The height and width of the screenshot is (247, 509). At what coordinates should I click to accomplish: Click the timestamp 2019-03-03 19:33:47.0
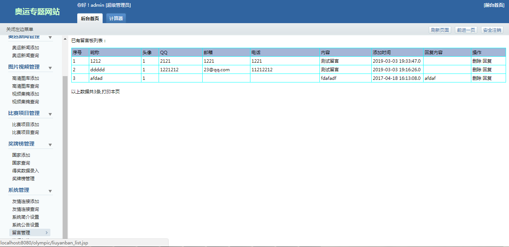pos(397,61)
